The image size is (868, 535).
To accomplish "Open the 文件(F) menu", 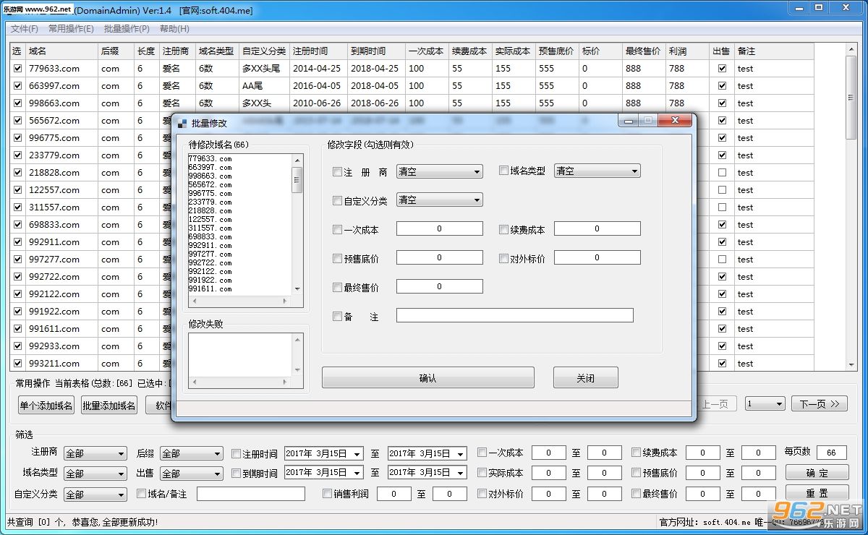I will click(25, 29).
